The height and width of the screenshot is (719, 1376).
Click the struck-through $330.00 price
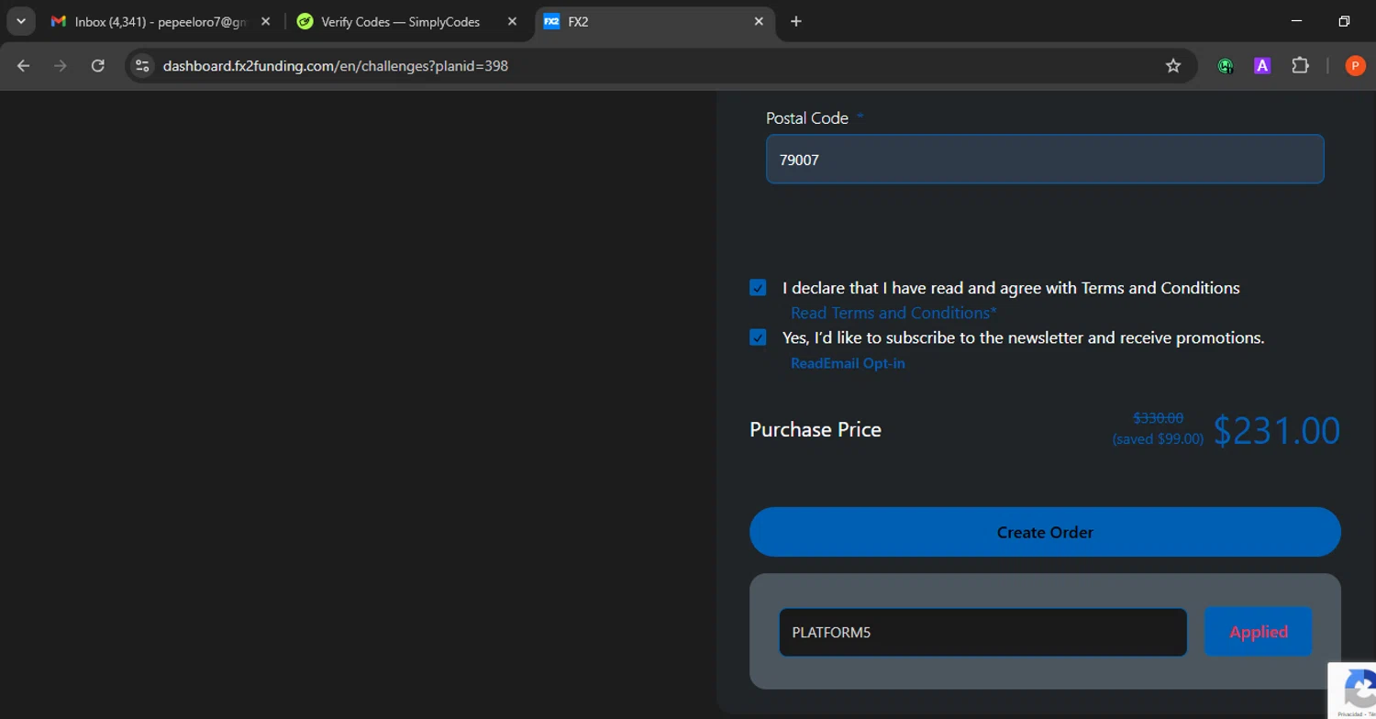(x=1158, y=418)
